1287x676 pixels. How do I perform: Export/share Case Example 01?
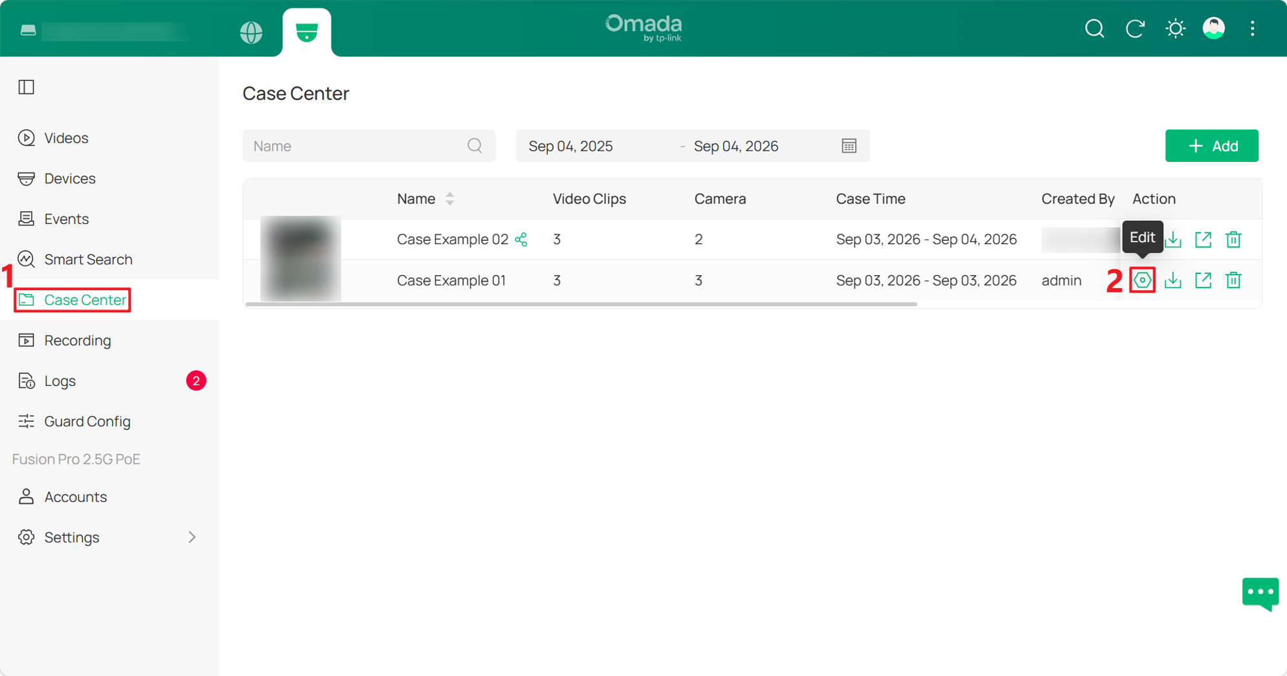point(1203,280)
